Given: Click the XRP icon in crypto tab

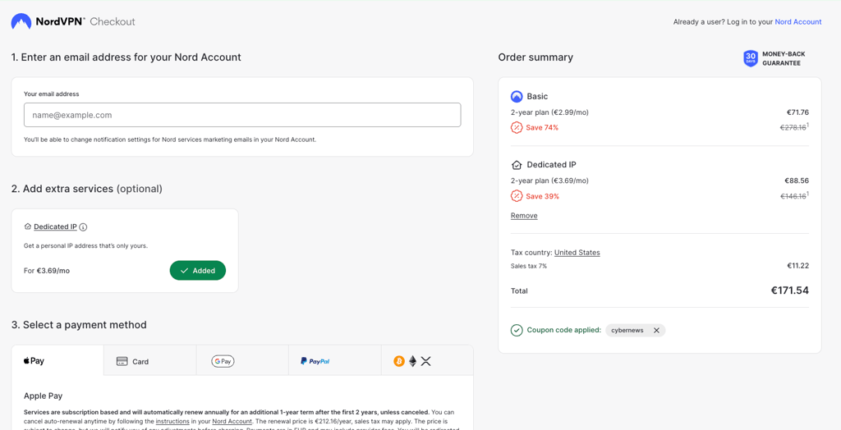Looking at the screenshot, I should click(x=426, y=361).
